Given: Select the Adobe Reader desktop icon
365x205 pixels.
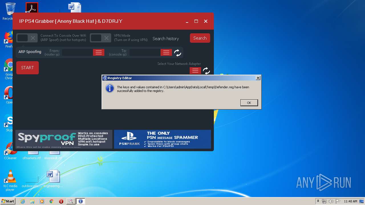Looking at the screenshot, I should click(32, 8).
